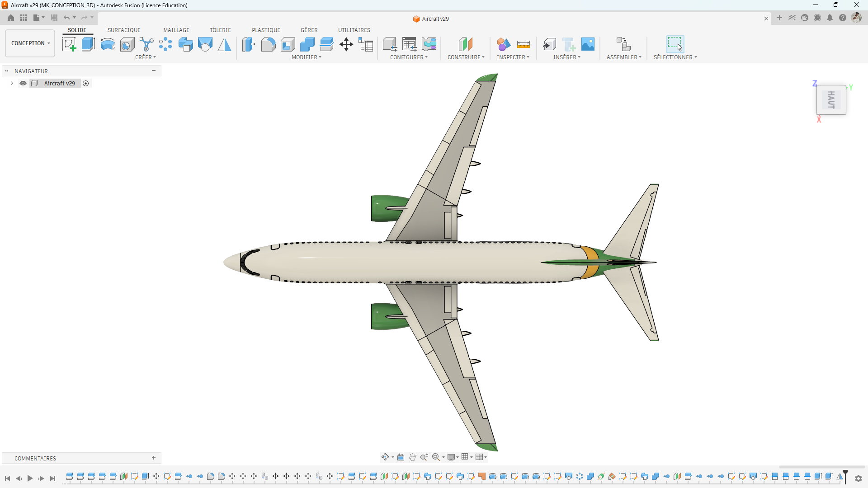Select the Combine tool
The width and height of the screenshot is (868, 488).
(307, 44)
